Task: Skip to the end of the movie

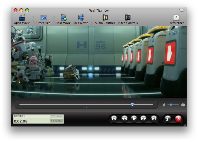Action: pos(154,119)
